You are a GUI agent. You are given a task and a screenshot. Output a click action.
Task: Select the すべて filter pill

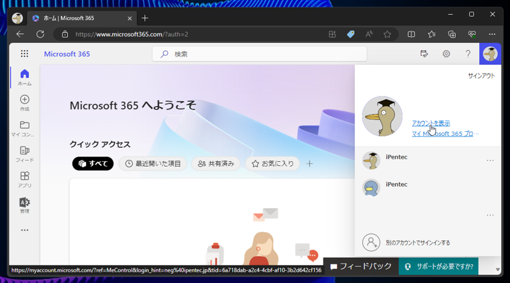[93, 164]
